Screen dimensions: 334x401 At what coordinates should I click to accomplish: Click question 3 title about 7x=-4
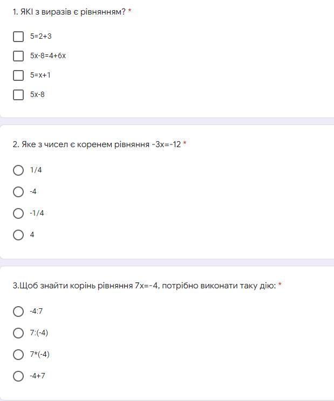click(x=145, y=286)
